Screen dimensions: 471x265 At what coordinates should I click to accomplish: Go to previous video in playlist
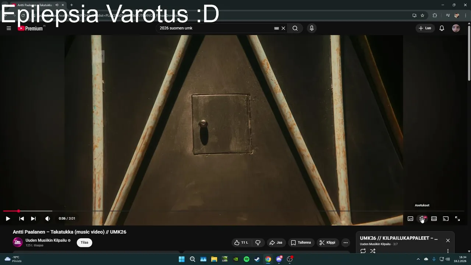coord(21,219)
